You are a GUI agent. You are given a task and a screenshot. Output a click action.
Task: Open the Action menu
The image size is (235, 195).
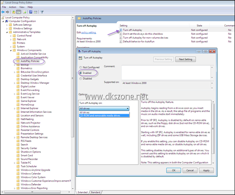point(13,7)
